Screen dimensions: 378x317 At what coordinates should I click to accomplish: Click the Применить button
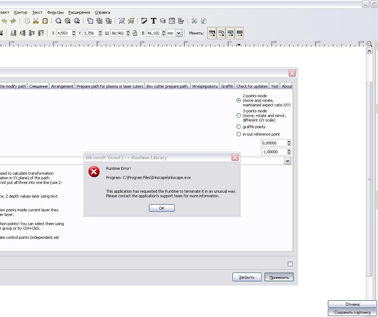(x=279, y=277)
